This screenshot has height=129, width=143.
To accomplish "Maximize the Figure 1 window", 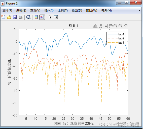I will (126, 3).
